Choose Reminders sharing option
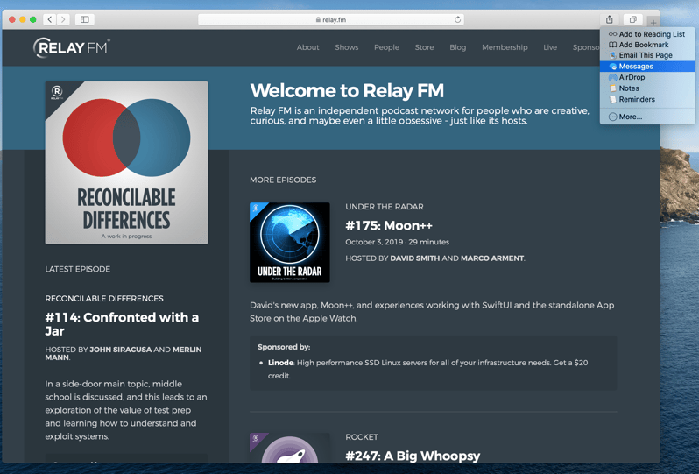Image resolution: width=699 pixels, height=474 pixels. pos(647,99)
